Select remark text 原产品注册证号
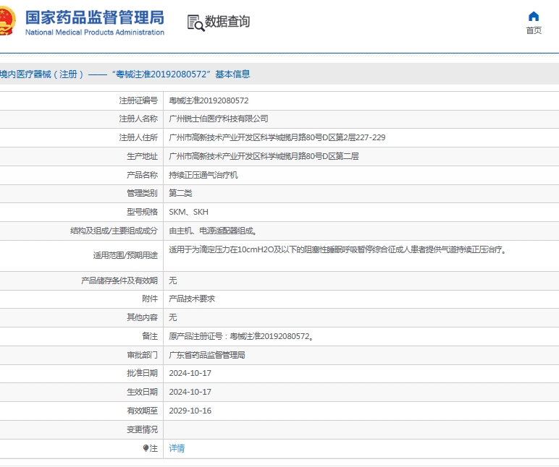Screen dimensions: 559x467 pos(242,336)
